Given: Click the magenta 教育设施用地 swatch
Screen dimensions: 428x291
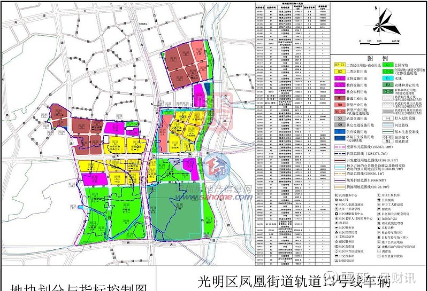Looking at the screenshot, I should 340,85.
